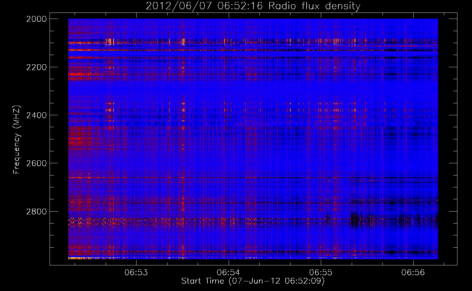Viewport: 472px width, 291px height.
Task: Click the plot title "2012/06/07 06:52:16 Radio flux density"
Action: coord(253,6)
